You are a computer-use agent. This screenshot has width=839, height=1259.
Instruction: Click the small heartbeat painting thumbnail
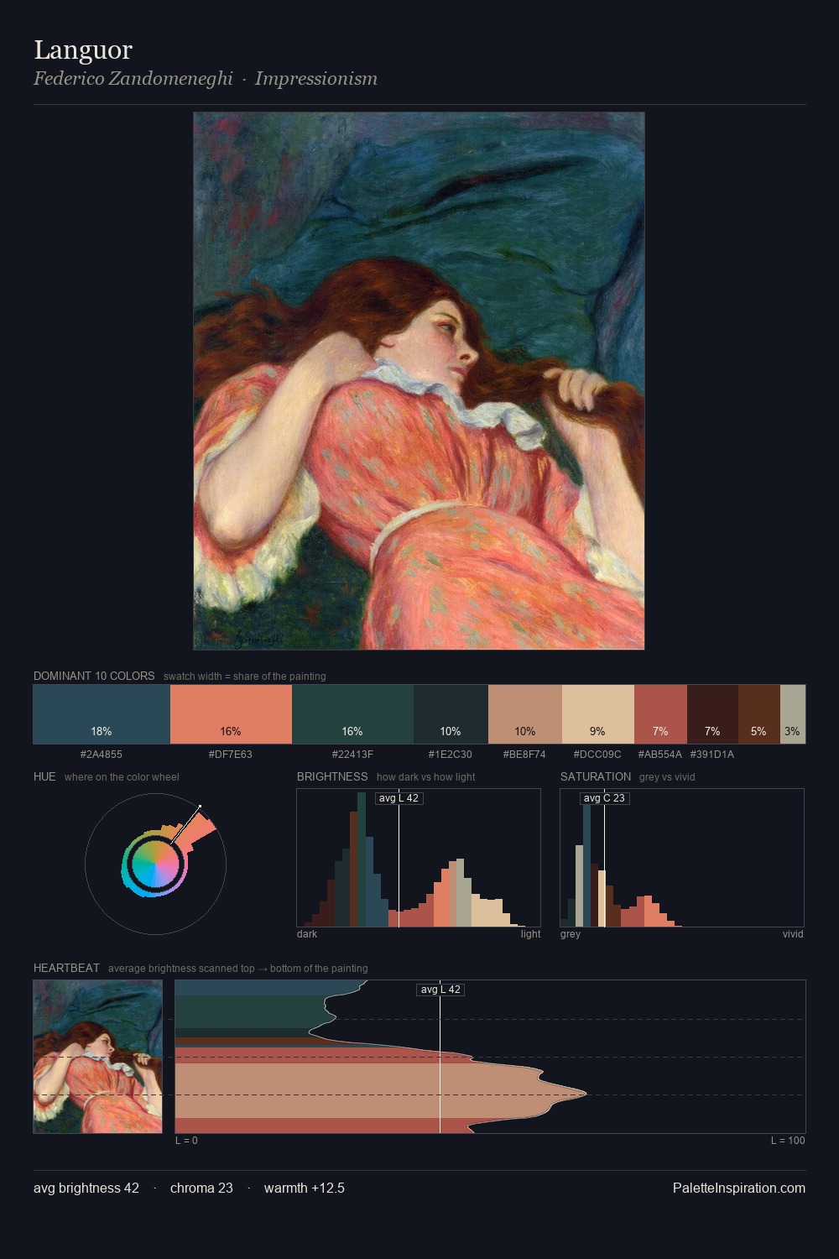click(x=97, y=1057)
